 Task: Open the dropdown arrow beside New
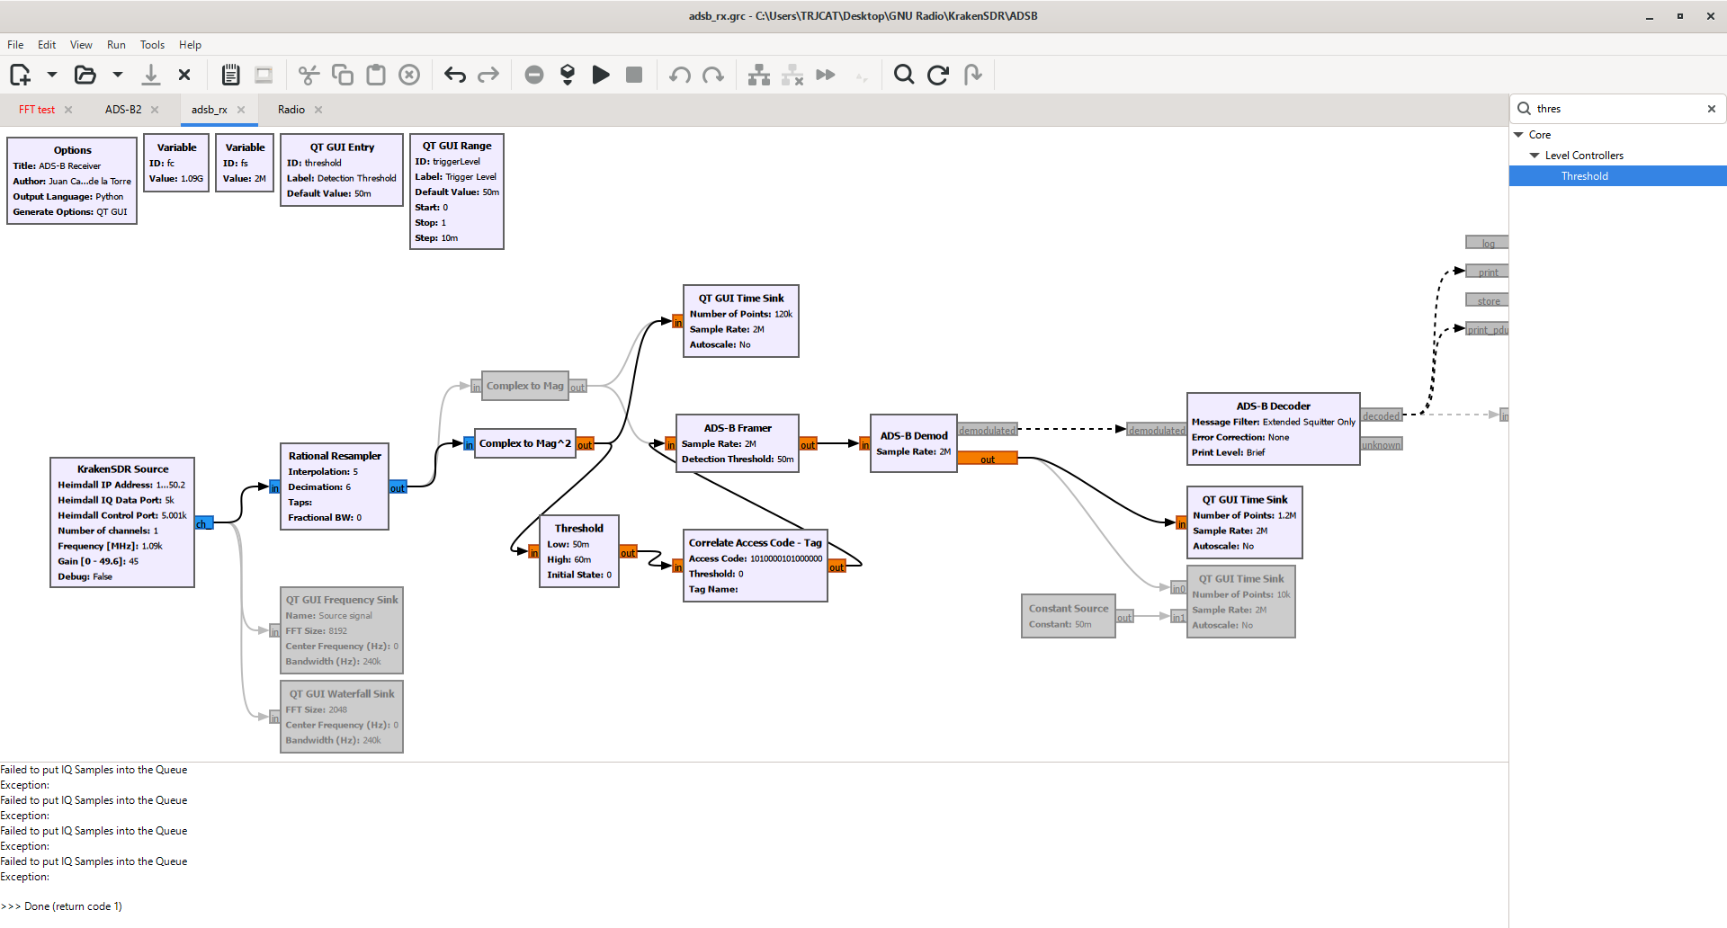click(52, 75)
